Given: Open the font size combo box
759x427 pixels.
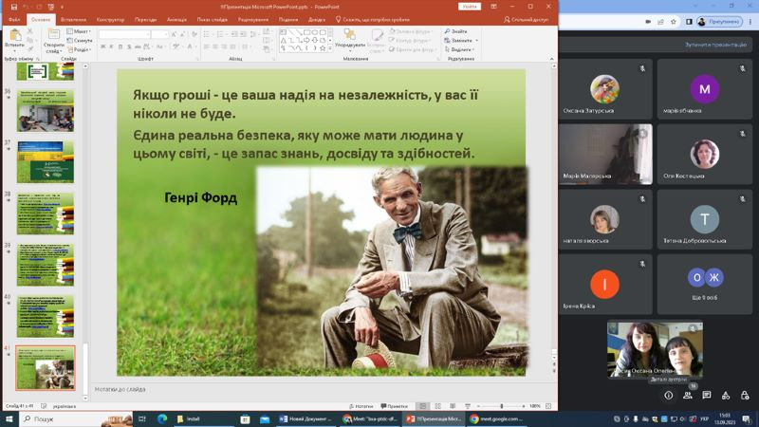Looking at the screenshot, I should [159, 34].
